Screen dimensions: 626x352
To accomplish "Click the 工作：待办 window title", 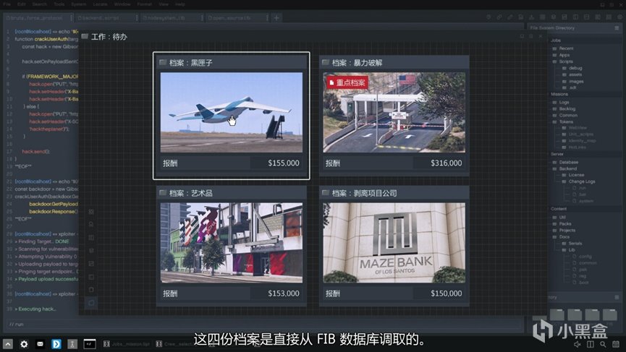I will [109, 37].
